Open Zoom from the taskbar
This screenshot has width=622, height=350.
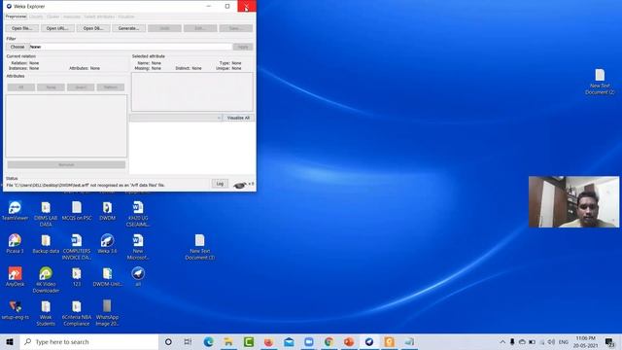[x=309, y=341]
